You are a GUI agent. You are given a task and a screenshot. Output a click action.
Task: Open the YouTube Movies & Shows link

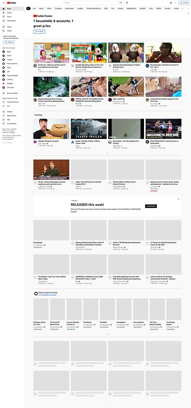click(49, 295)
